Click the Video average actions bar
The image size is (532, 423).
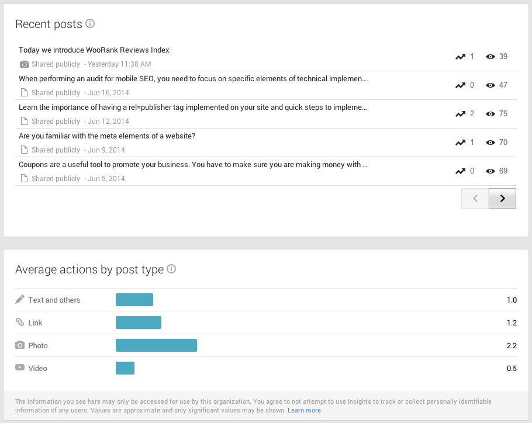click(126, 368)
